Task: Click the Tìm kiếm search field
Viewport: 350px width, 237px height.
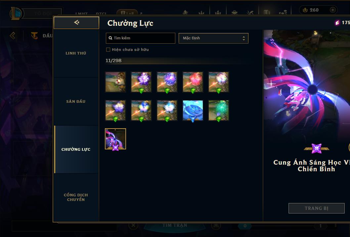Action: [x=140, y=38]
